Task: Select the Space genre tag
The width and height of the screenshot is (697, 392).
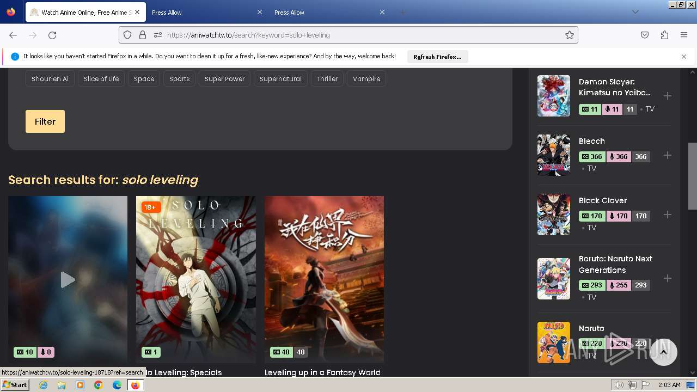Action: (144, 79)
